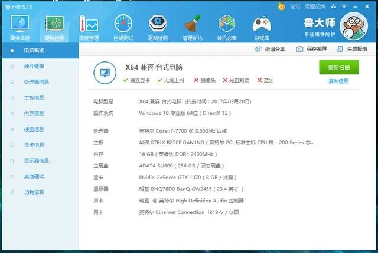Click 重新扫描 rescan button
The width and height of the screenshot is (378, 253).
[339, 67]
